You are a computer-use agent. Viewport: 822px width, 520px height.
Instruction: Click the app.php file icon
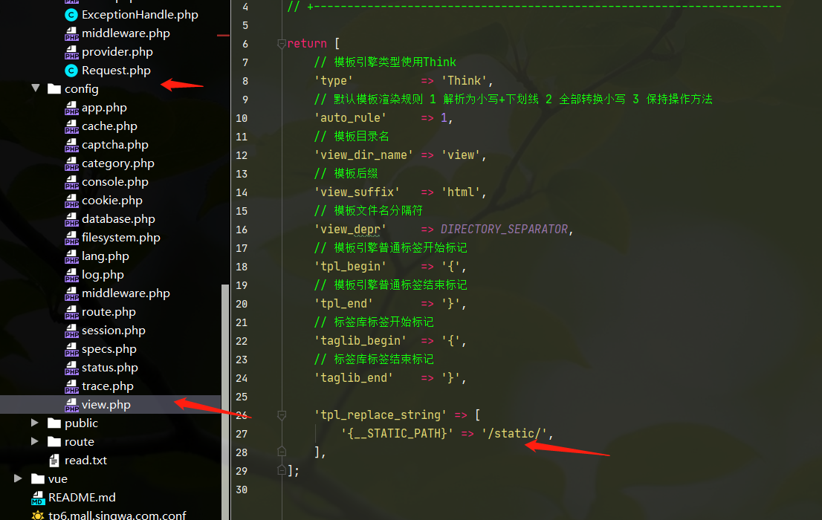click(x=71, y=108)
